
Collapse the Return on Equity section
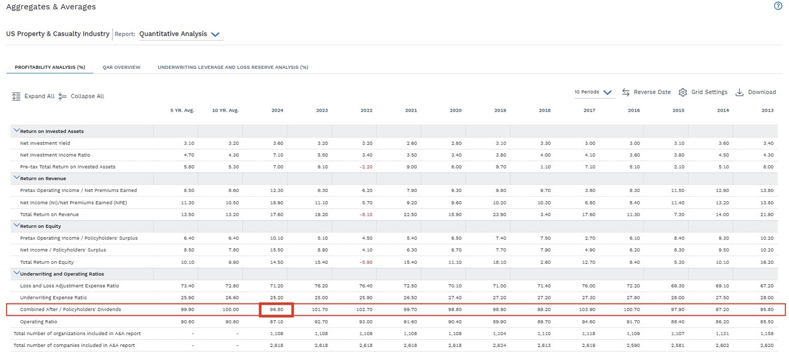coord(16,226)
